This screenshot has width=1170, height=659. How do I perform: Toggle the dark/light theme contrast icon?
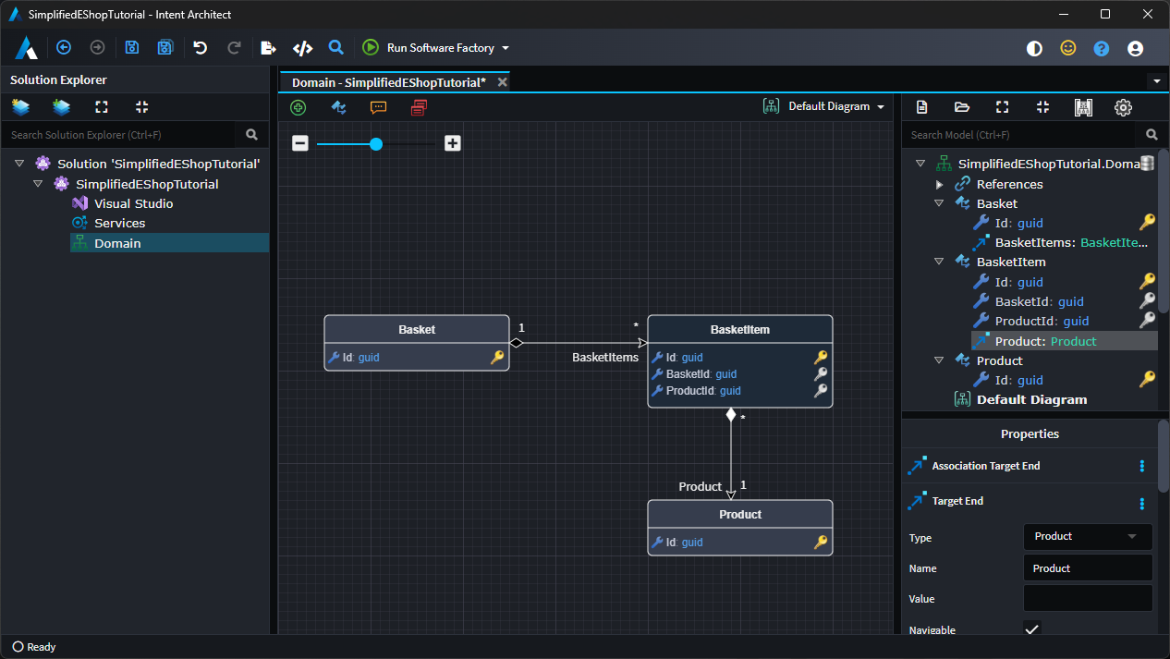pos(1034,49)
